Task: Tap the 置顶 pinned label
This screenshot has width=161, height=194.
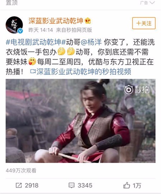Action: pos(11,3)
